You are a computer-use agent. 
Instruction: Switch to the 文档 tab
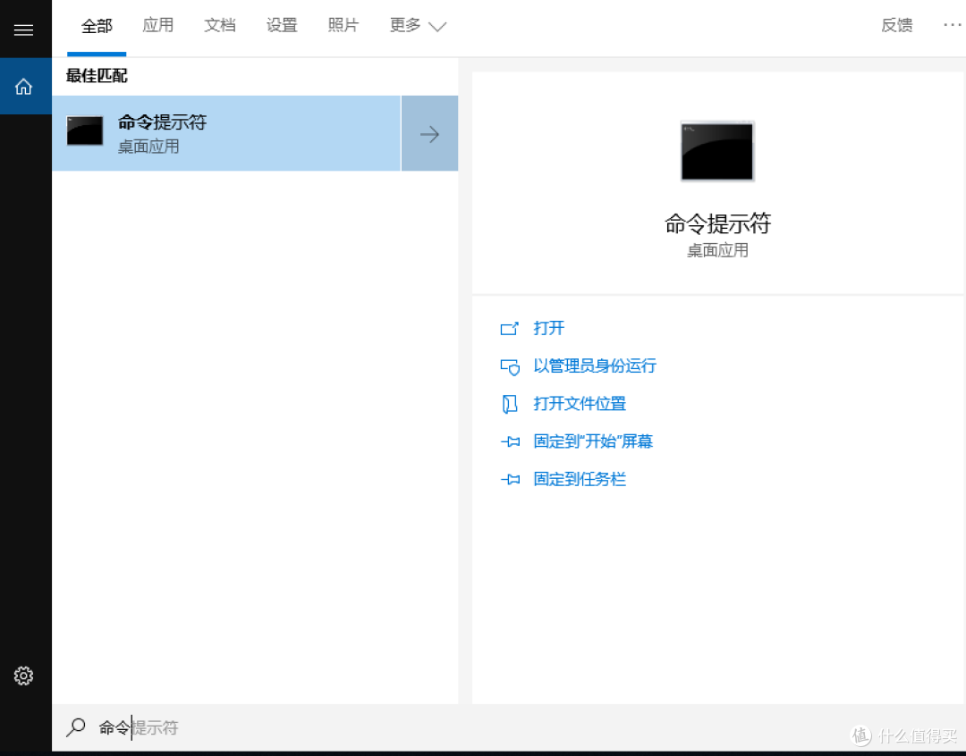pos(220,25)
